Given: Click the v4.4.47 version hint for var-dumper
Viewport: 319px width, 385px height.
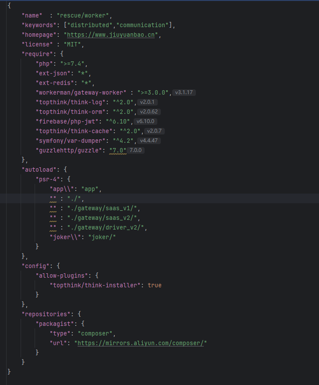Looking at the screenshot, I should coord(149,141).
